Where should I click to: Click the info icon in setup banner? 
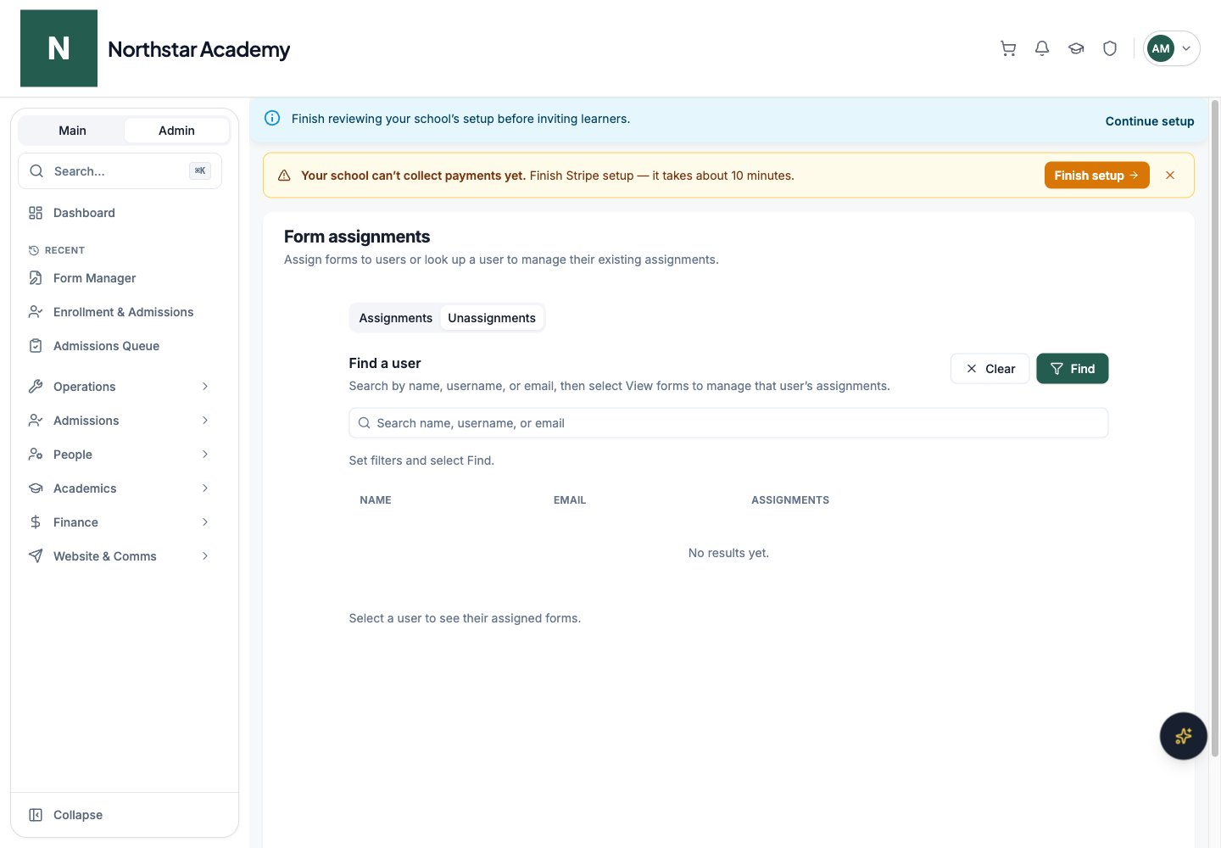point(272,118)
